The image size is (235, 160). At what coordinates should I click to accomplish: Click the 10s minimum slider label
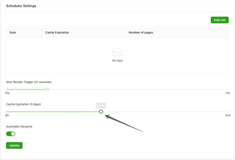tap(7, 93)
